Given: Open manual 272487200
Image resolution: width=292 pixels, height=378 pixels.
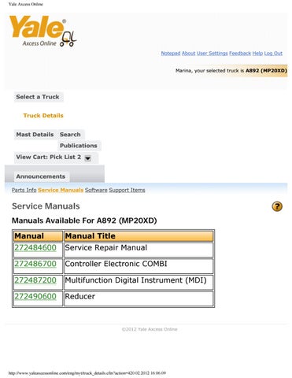Looking at the screenshot, I should pyautogui.click(x=35, y=280).
